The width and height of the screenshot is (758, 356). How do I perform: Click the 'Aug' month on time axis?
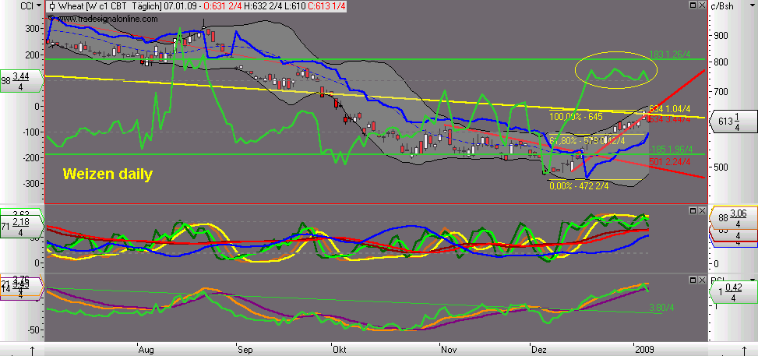146,348
